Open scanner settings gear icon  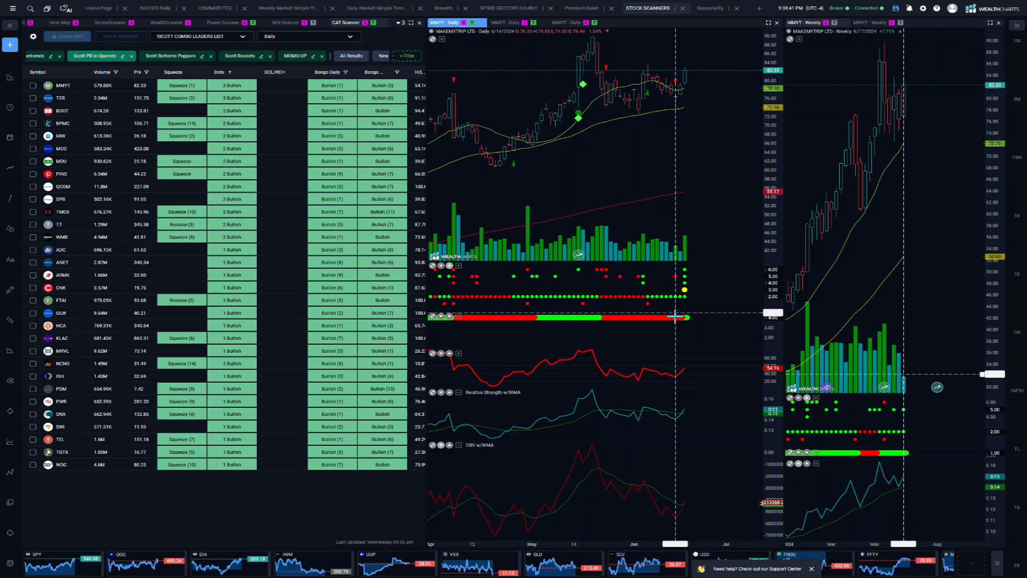(33, 36)
